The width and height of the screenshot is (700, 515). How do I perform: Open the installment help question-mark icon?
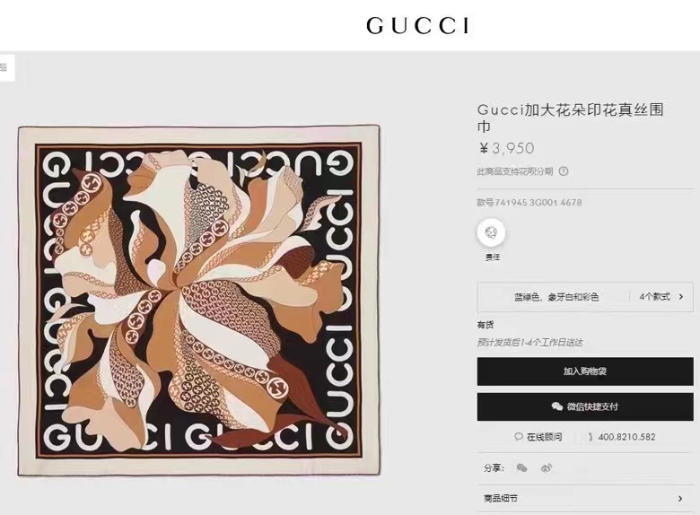click(x=564, y=171)
